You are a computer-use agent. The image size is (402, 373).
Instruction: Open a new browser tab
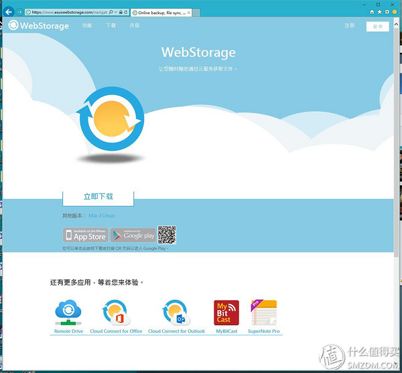click(x=196, y=13)
